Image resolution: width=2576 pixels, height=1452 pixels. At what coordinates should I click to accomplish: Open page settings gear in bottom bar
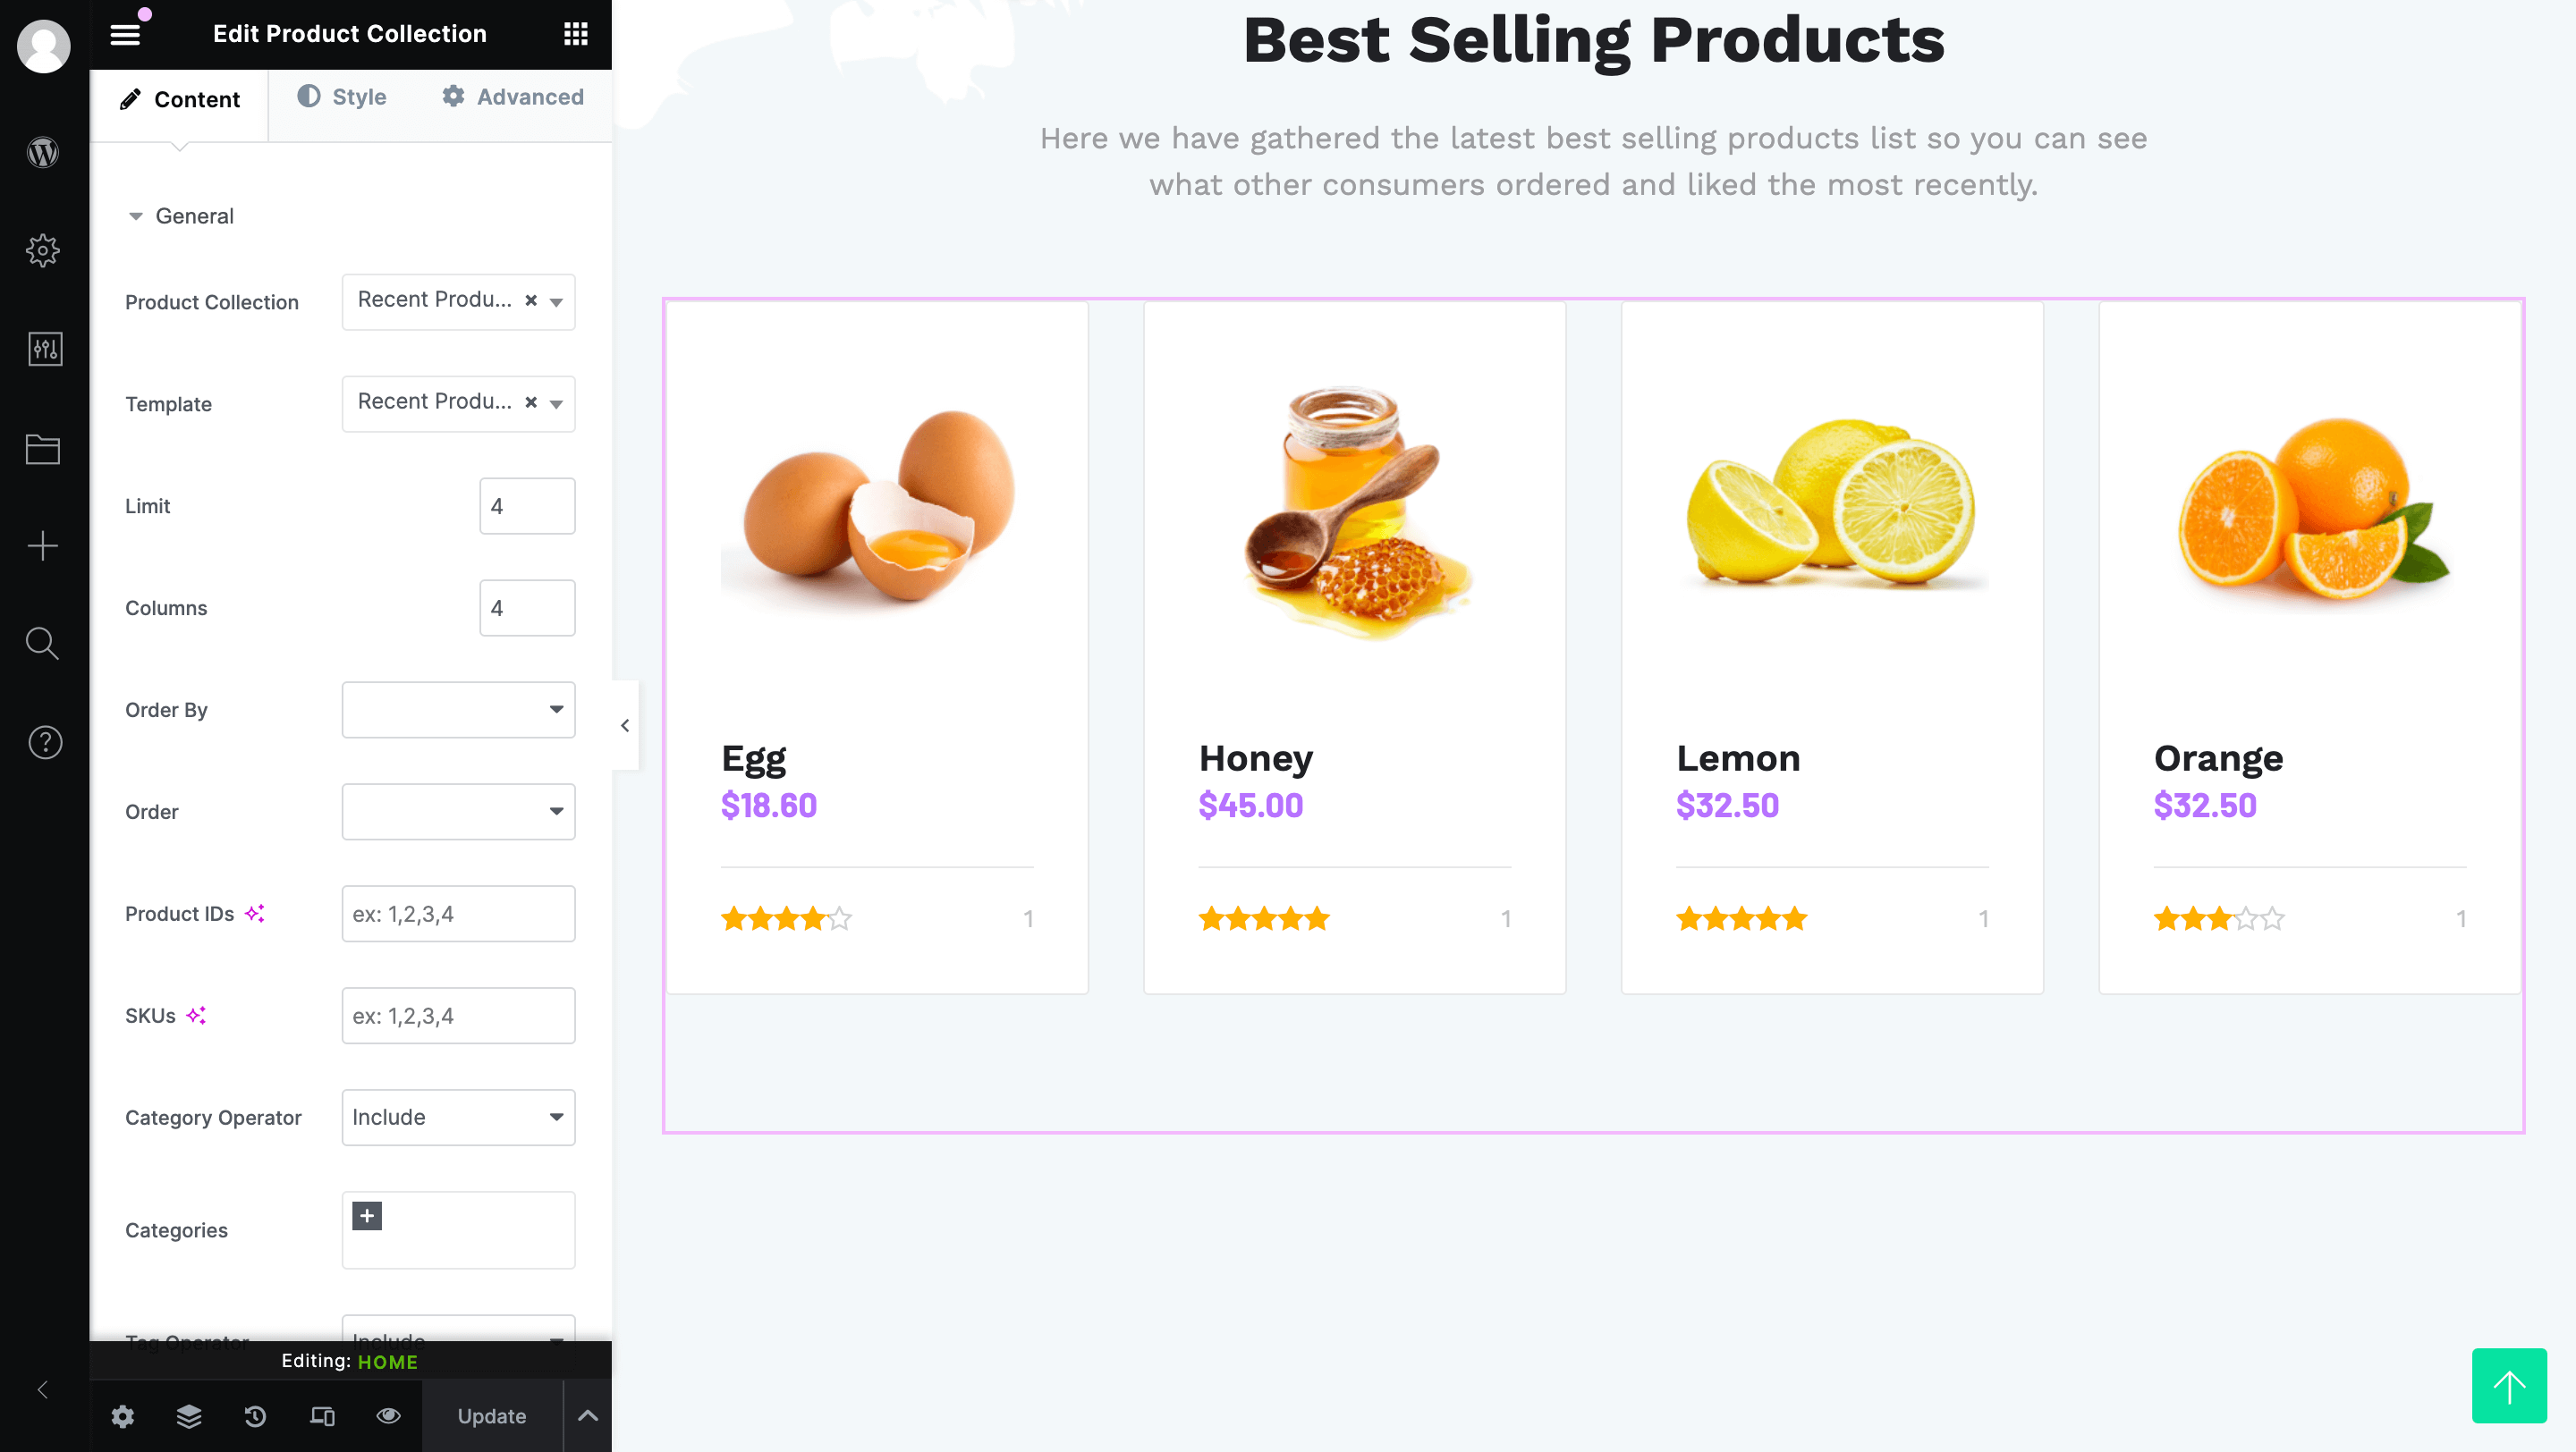(122, 1416)
